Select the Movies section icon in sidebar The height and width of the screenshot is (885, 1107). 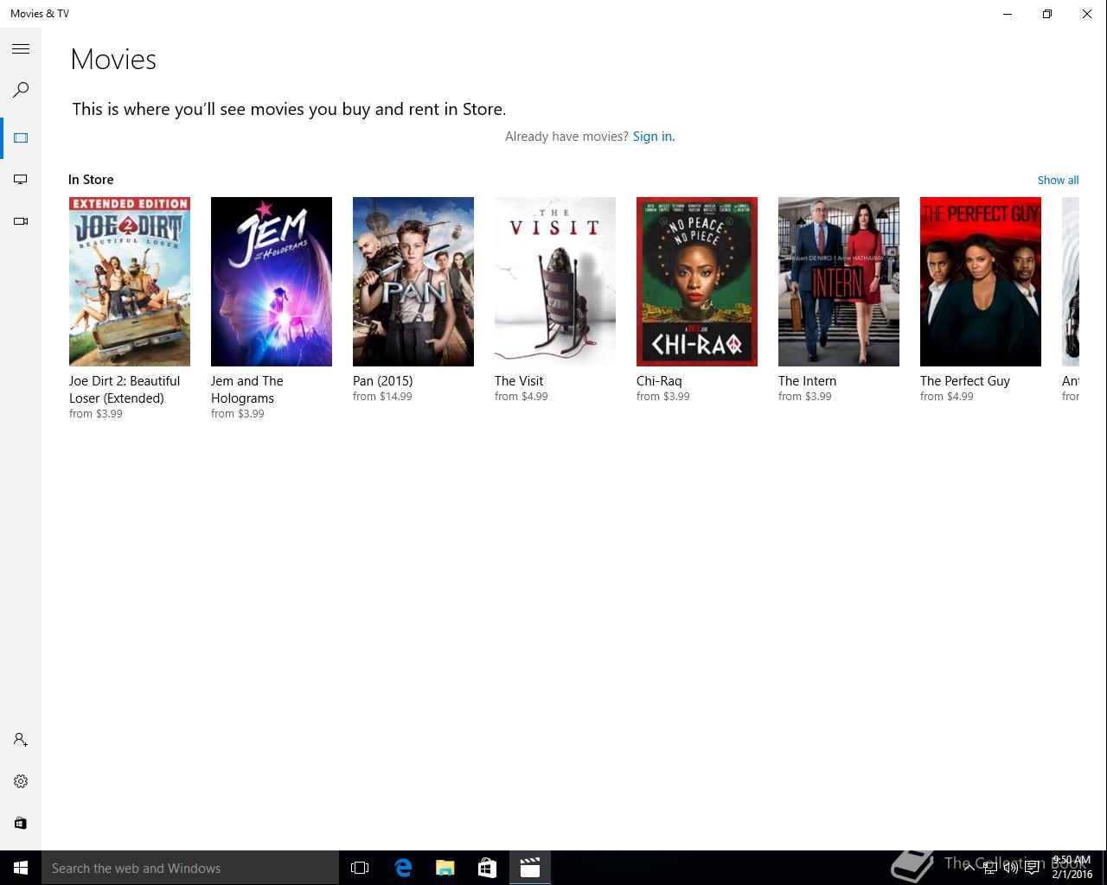(21, 138)
